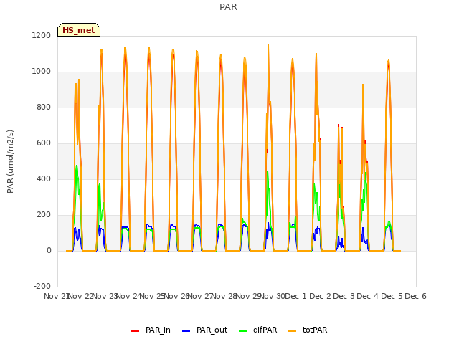Click the orange totPAR legend swatch
459x344 pixels.
pos(292,331)
